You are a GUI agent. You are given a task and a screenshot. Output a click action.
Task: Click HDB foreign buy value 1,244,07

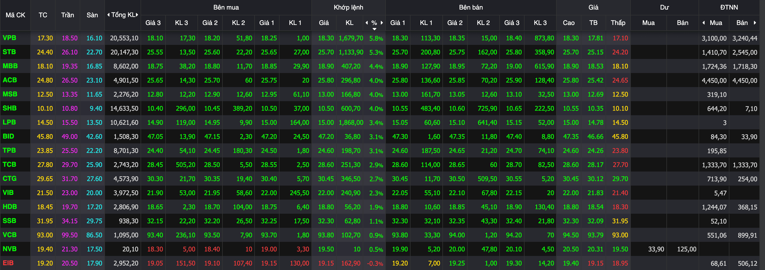pos(714,207)
